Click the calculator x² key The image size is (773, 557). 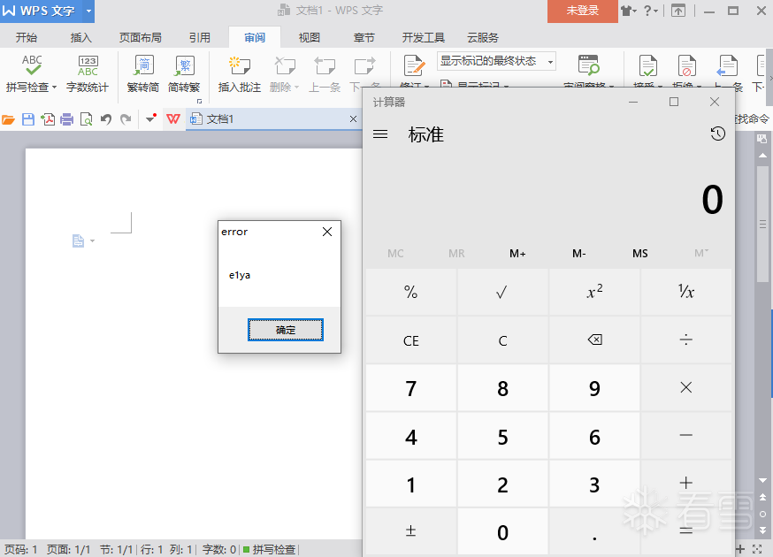pos(594,292)
